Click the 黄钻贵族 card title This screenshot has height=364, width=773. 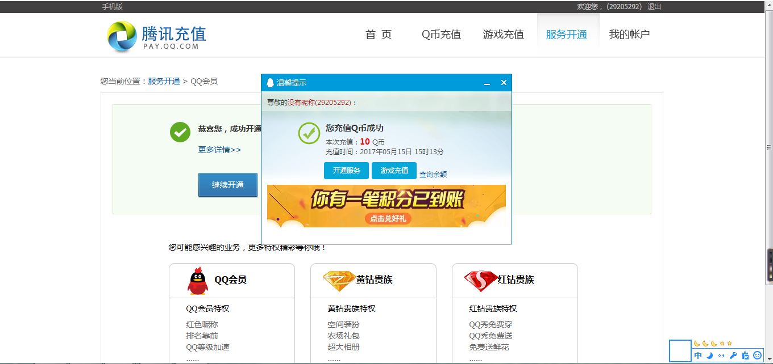pos(375,280)
